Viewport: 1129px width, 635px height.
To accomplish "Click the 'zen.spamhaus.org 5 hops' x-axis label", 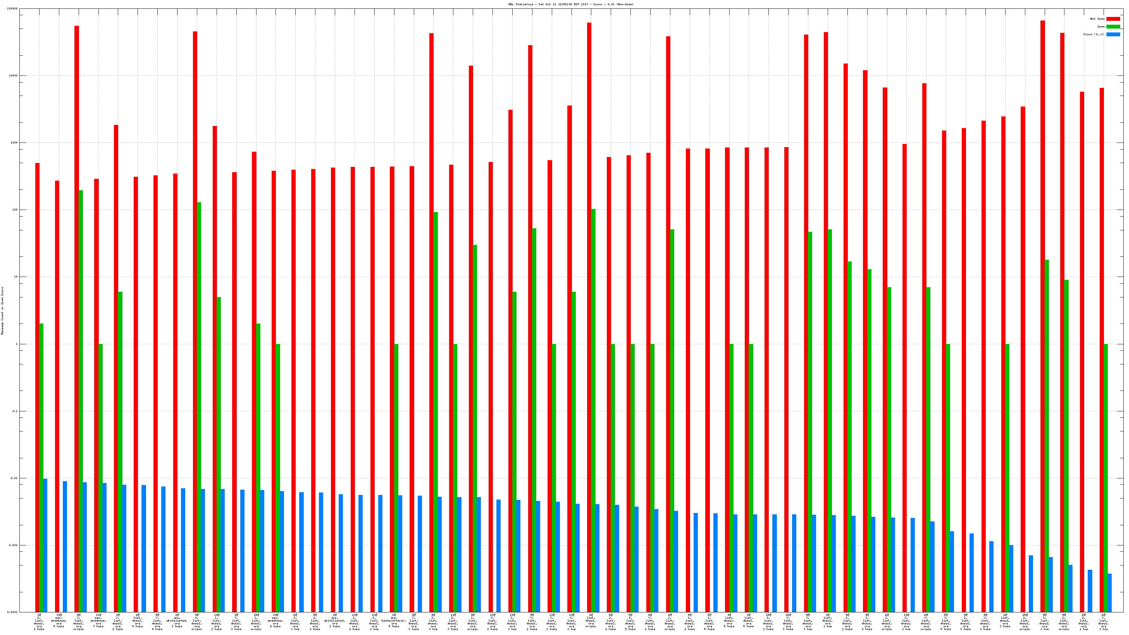I will pos(59,621).
